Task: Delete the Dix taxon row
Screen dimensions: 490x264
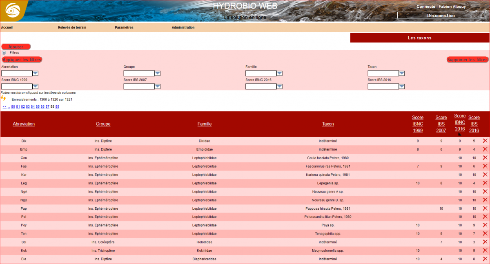Action: (x=485, y=141)
